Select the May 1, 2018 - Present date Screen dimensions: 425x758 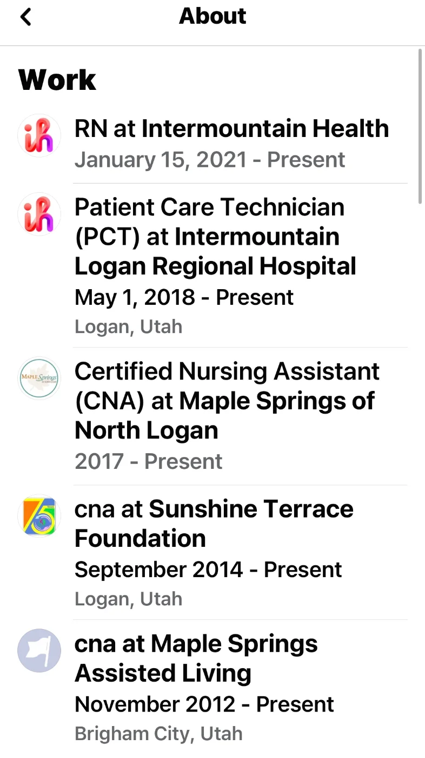pyautogui.click(x=184, y=297)
